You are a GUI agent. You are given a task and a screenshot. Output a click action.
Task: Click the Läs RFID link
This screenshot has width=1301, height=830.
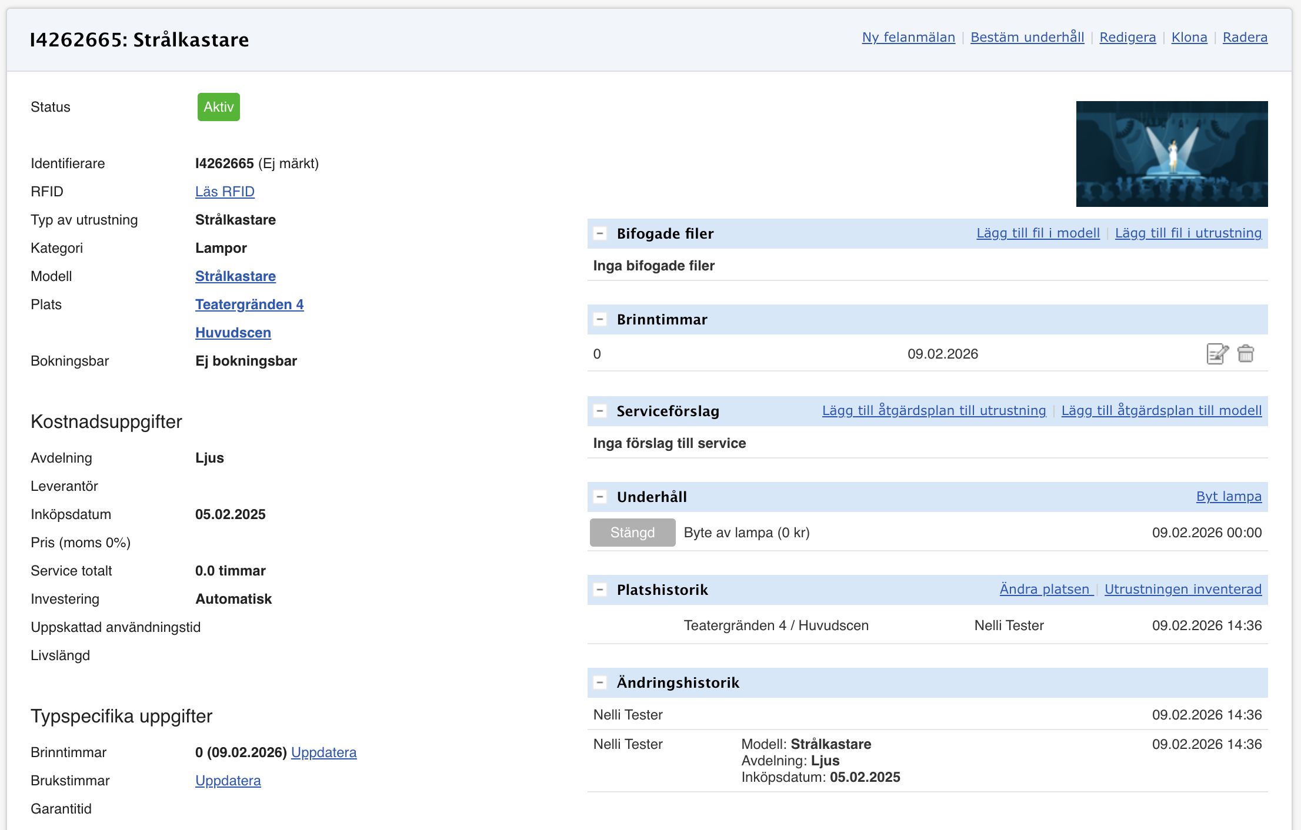coord(225,192)
